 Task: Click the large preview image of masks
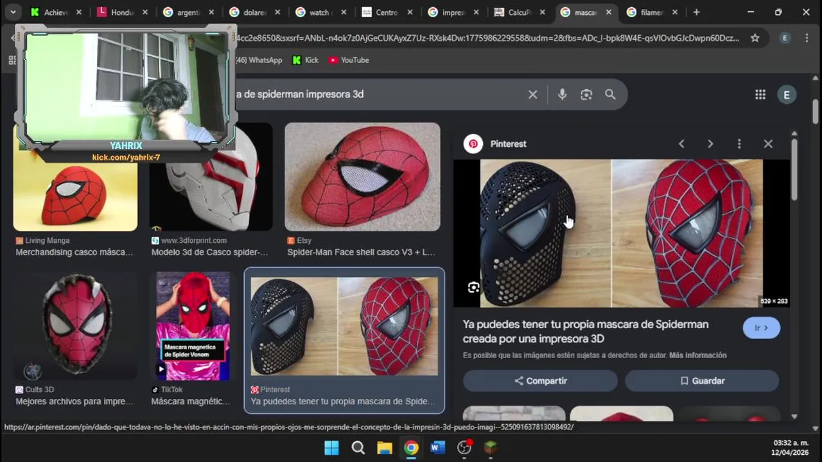[x=621, y=233]
